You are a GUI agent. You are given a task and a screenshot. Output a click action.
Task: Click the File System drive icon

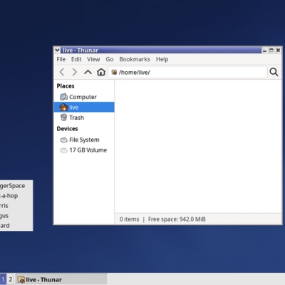63,140
